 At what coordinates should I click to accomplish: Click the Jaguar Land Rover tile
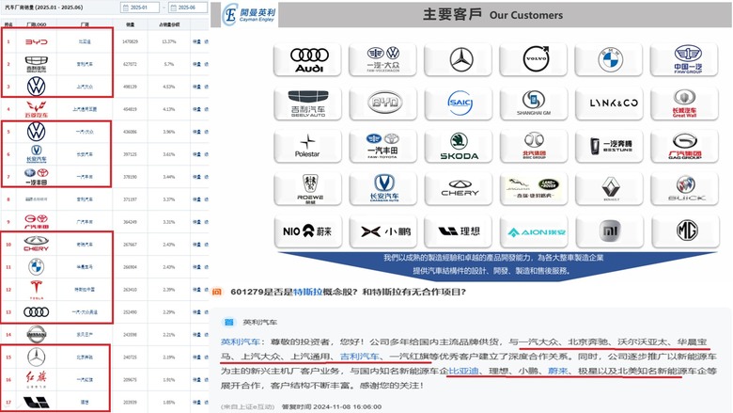(534, 188)
